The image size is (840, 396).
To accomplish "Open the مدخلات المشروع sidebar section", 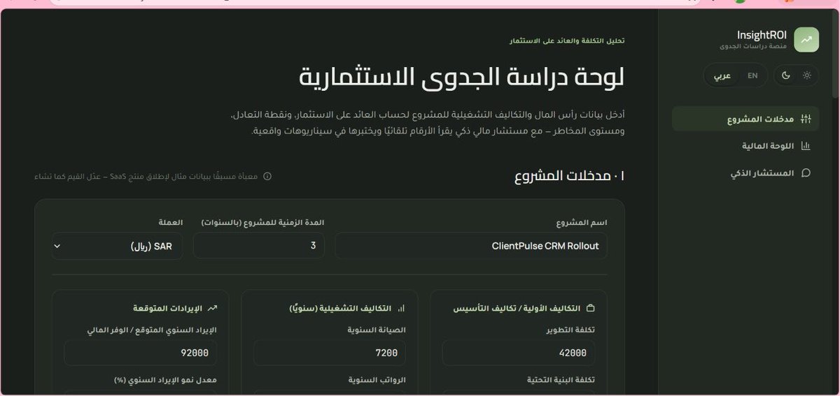I will coord(745,119).
